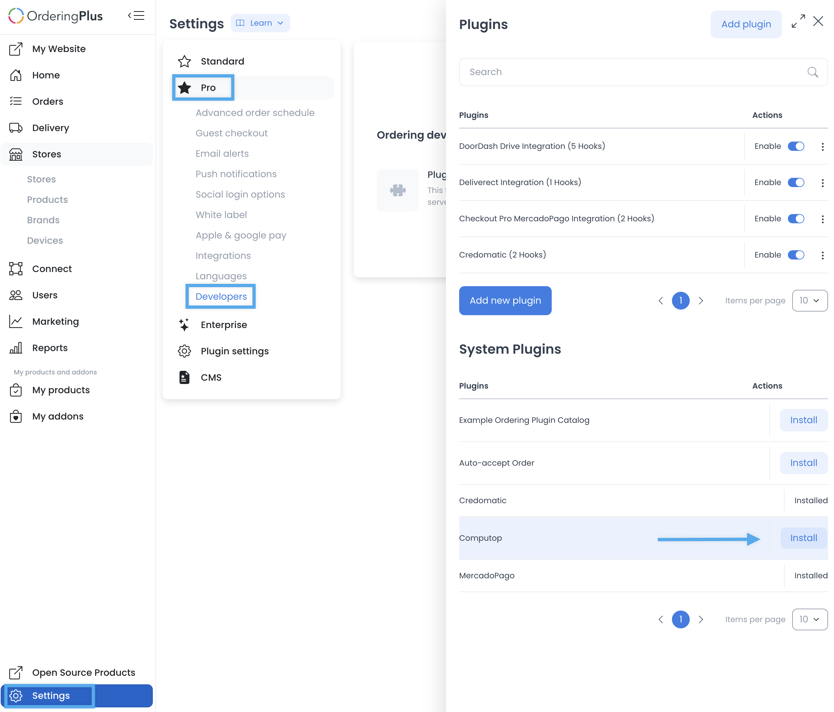Open Guest checkout settings
Image resolution: width=834 pixels, height=712 pixels.
232,133
